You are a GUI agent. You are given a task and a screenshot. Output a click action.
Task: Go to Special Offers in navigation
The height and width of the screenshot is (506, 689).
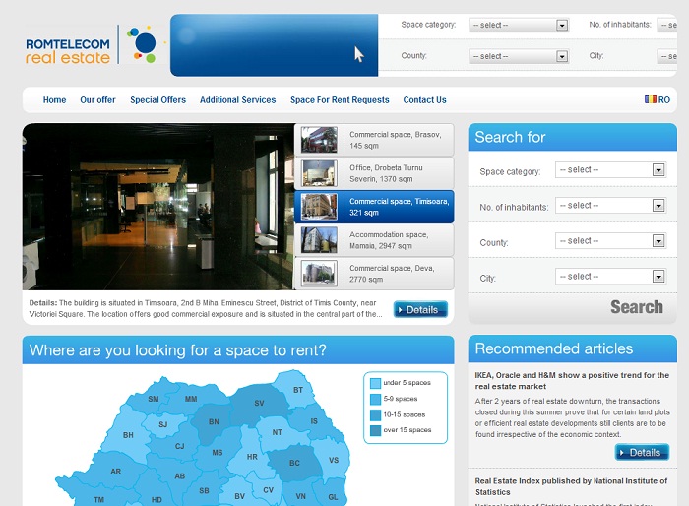157,100
